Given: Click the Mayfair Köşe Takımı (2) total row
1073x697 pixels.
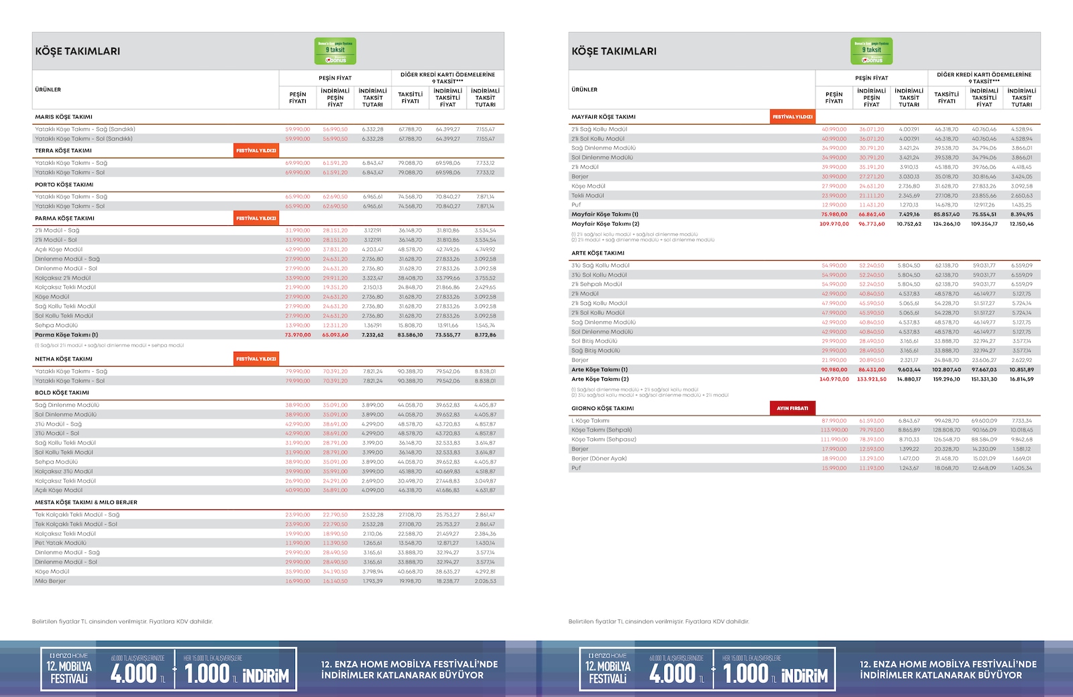Looking at the screenshot, I should click(x=805, y=224).
